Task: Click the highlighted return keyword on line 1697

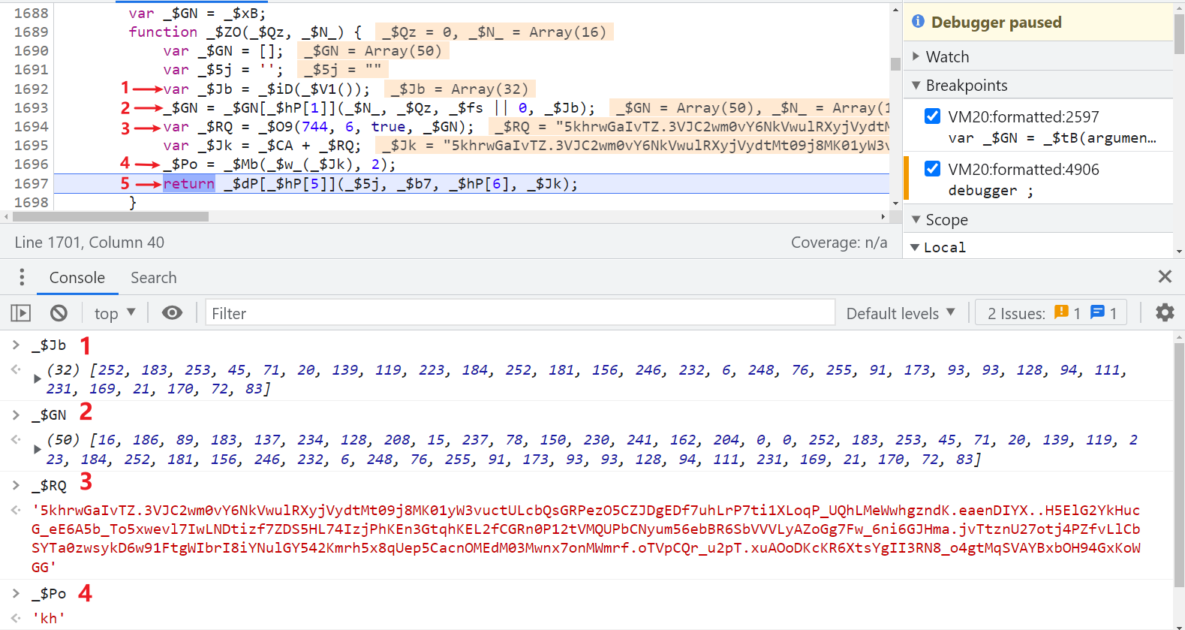Action: pos(189,183)
